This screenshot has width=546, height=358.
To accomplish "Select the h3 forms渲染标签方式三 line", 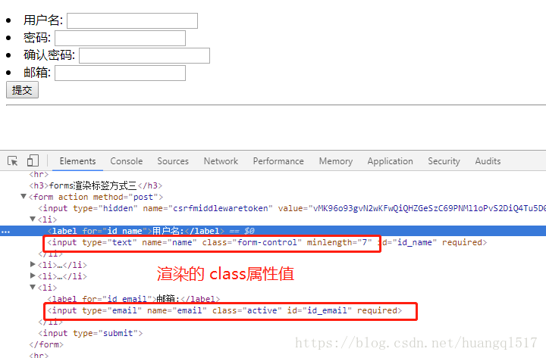I will [96, 185].
